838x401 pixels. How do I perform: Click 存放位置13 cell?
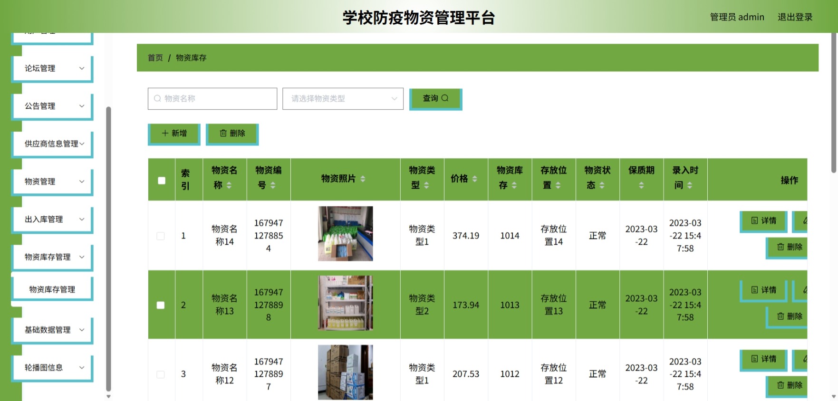coord(554,305)
